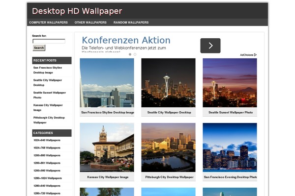Viewport: 295px width, 196px height.
Task: Click the Recent Posts sidebar heading
Action: 52,60
